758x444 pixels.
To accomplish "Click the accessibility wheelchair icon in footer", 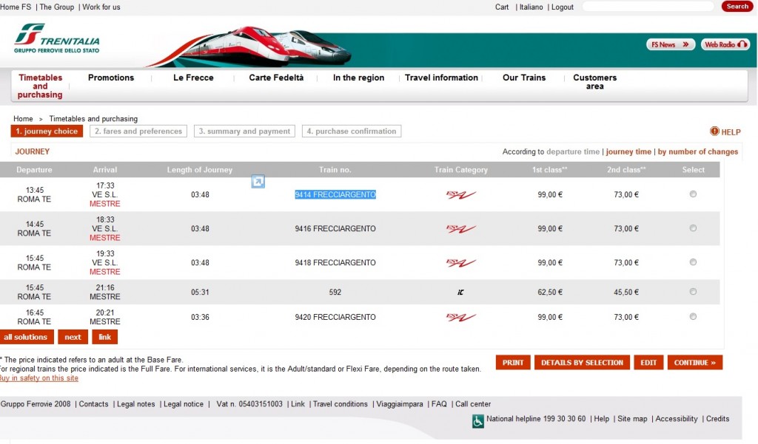I will click(477, 421).
